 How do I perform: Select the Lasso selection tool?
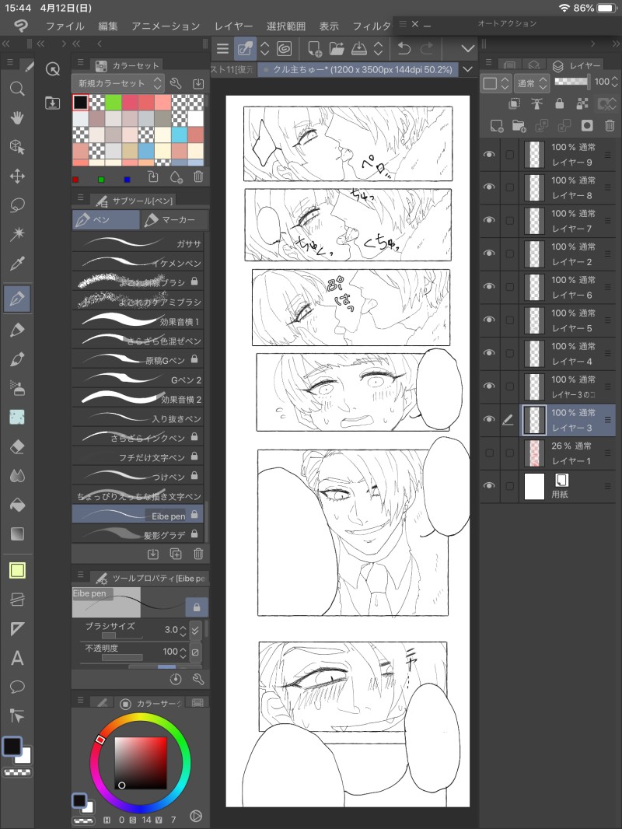pos(17,205)
